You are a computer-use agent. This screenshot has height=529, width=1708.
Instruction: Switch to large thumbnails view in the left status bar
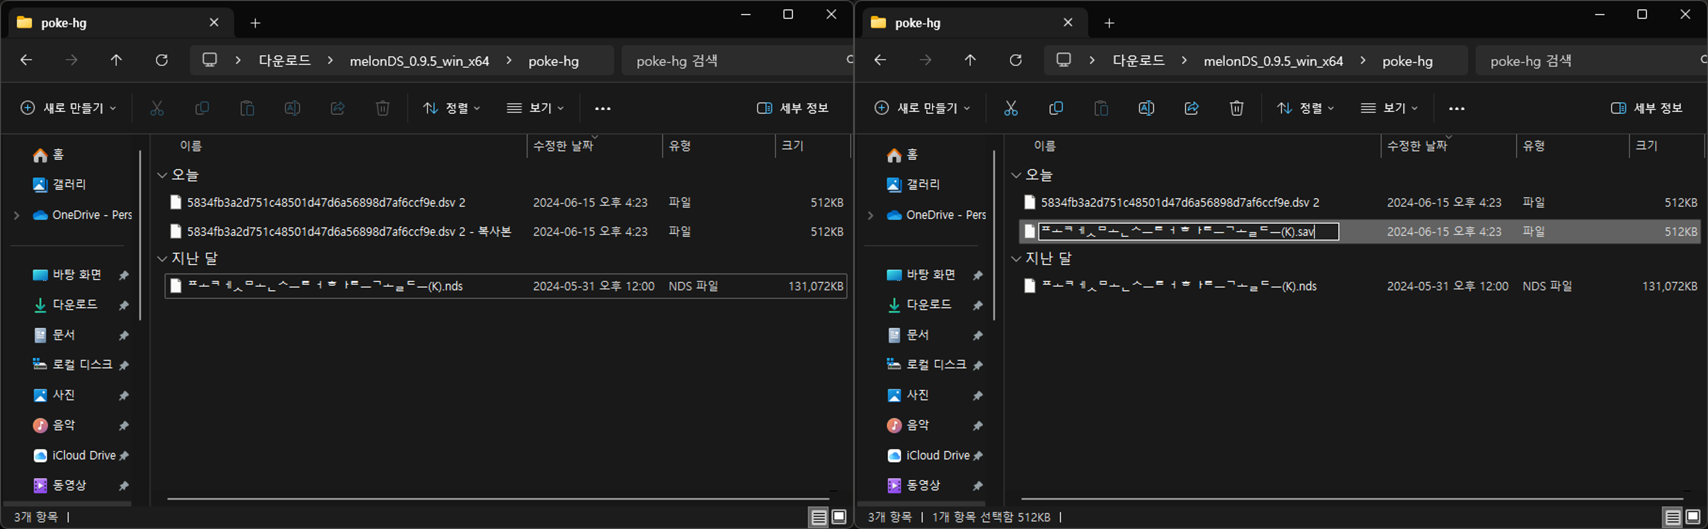[839, 516]
